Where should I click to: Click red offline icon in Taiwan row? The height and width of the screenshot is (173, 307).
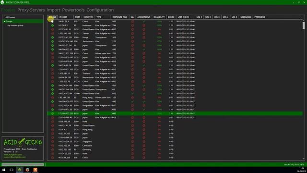(x=52, y=34)
